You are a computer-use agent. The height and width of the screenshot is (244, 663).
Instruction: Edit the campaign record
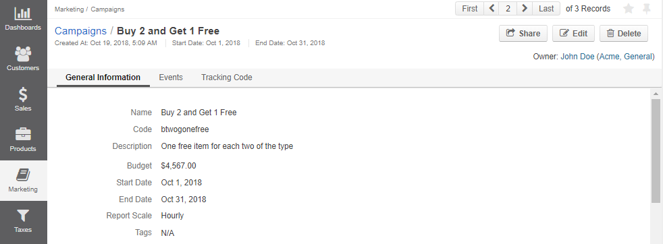click(x=573, y=33)
